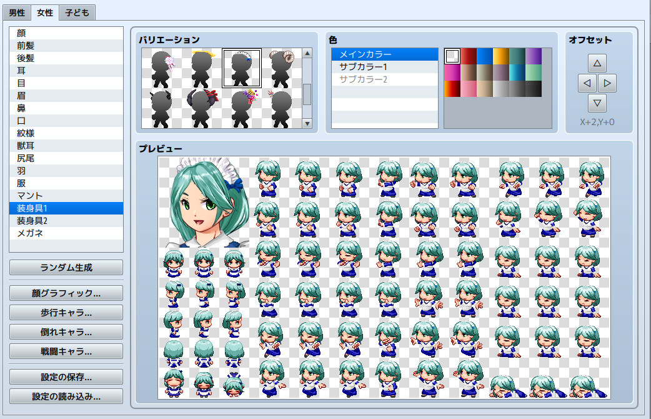Image resolution: width=651 pixels, height=419 pixels.
Task: Switch to the 子ども tab
Action: (x=76, y=12)
